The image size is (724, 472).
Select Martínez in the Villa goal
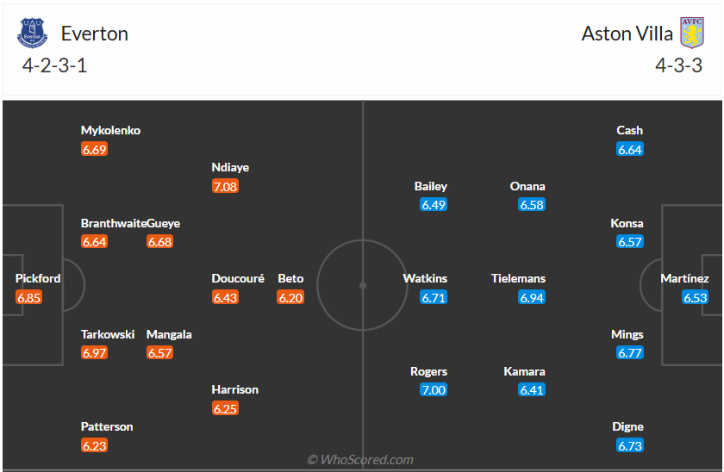[684, 278]
